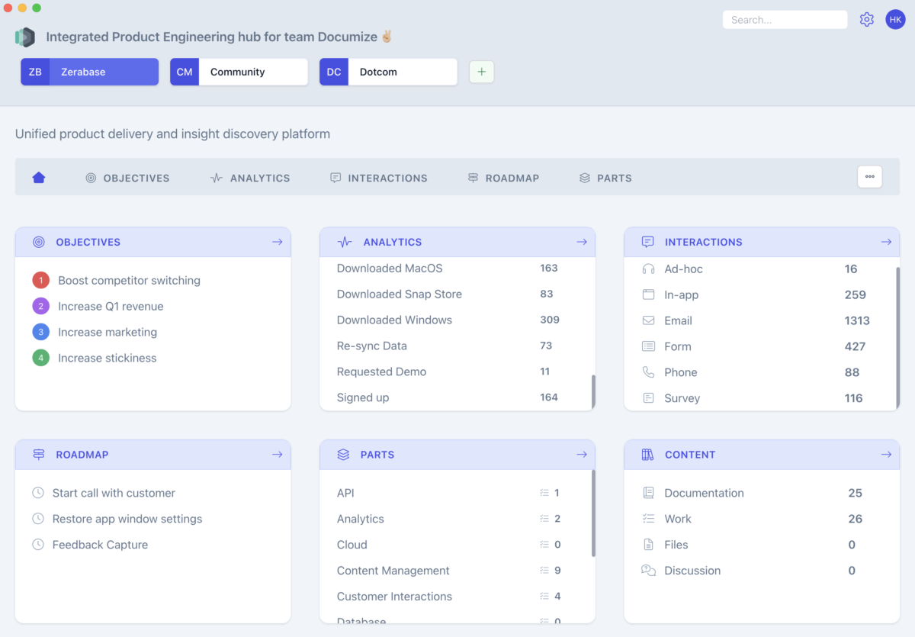915x637 pixels.
Task: Click the speech bubble icon on the Interactions panel
Action: pyautogui.click(x=649, y=241)
